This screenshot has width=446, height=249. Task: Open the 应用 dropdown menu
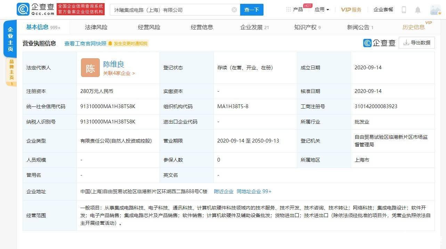(x=322, y=10)
